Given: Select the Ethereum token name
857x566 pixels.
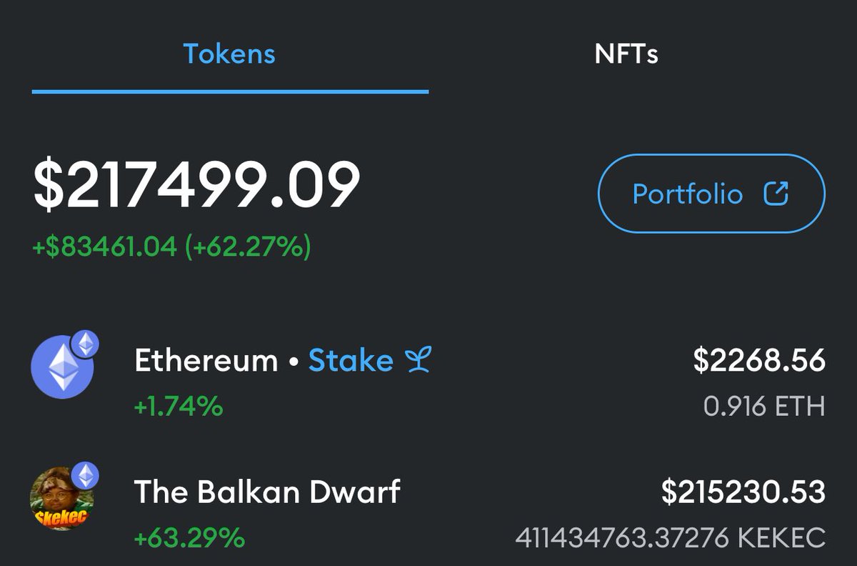Looking at the screenshot, I should tap(206, 361).
